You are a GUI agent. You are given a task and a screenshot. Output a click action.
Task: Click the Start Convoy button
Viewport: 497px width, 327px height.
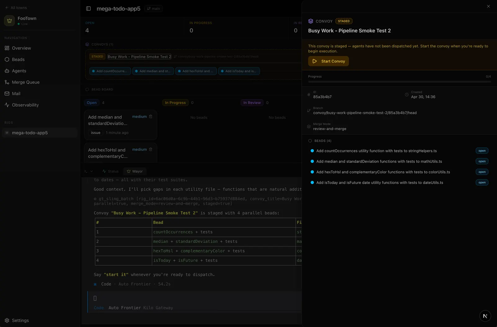pos(328,61)
